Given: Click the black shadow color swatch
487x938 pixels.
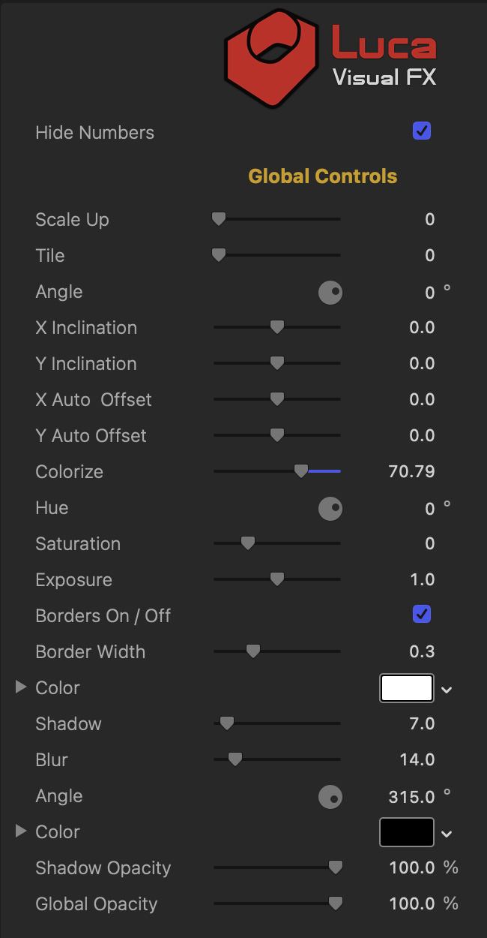Looking at the screenshot, I should [407, 832].
